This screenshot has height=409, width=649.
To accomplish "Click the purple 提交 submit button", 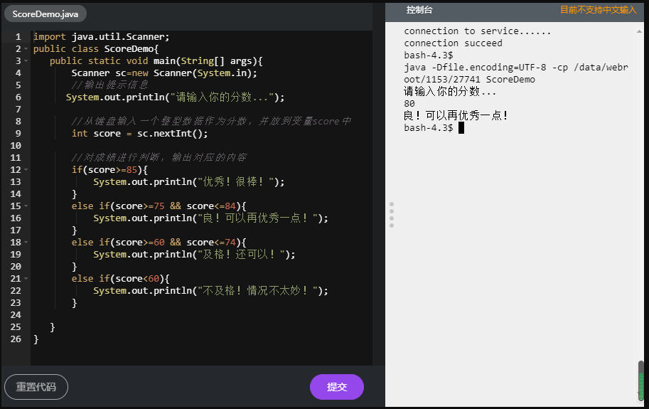I will [x=336, y=387].
